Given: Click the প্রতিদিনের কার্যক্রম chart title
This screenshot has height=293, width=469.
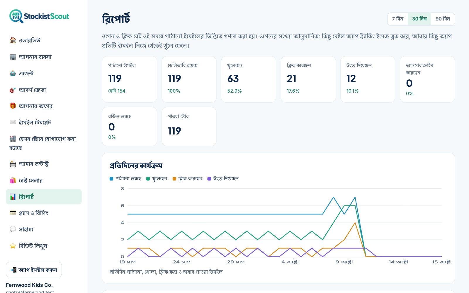Looking at the screenshot, I should tap(136, 166).
